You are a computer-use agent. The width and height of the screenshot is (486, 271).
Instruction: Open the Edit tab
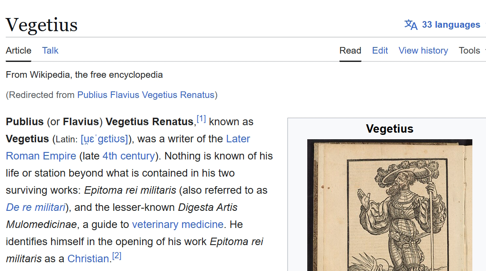[380, 51]
